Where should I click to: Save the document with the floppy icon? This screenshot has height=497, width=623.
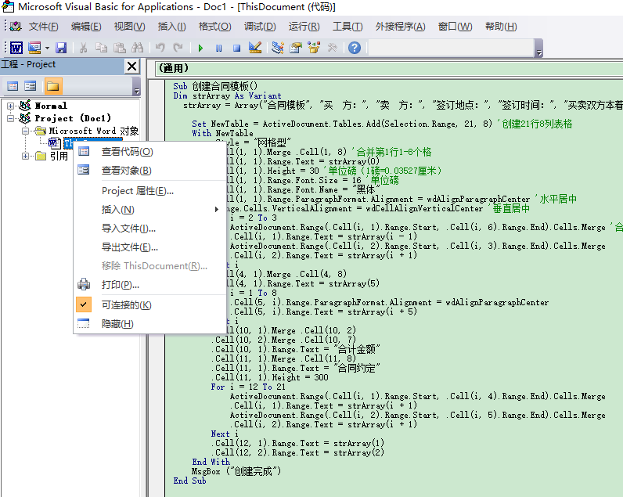pyautogui.click(x=61, y=48)
